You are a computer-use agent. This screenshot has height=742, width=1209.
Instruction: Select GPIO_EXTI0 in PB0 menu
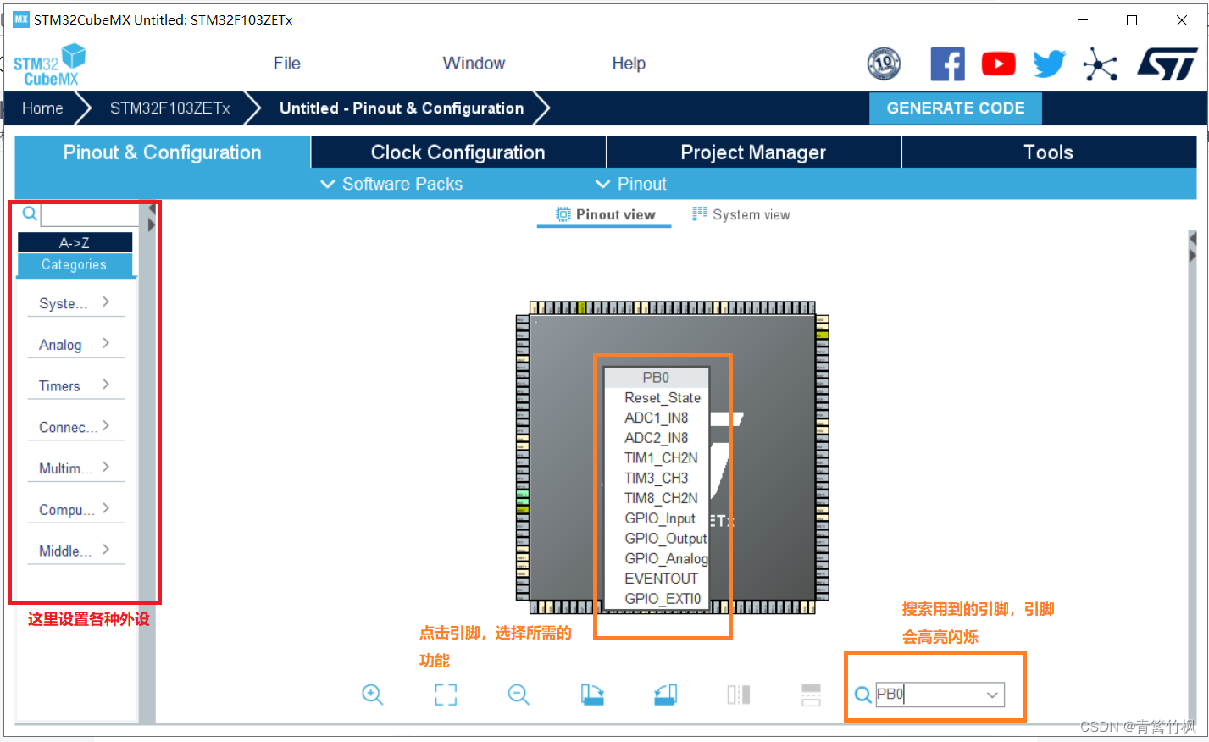(x=663, y=599)
